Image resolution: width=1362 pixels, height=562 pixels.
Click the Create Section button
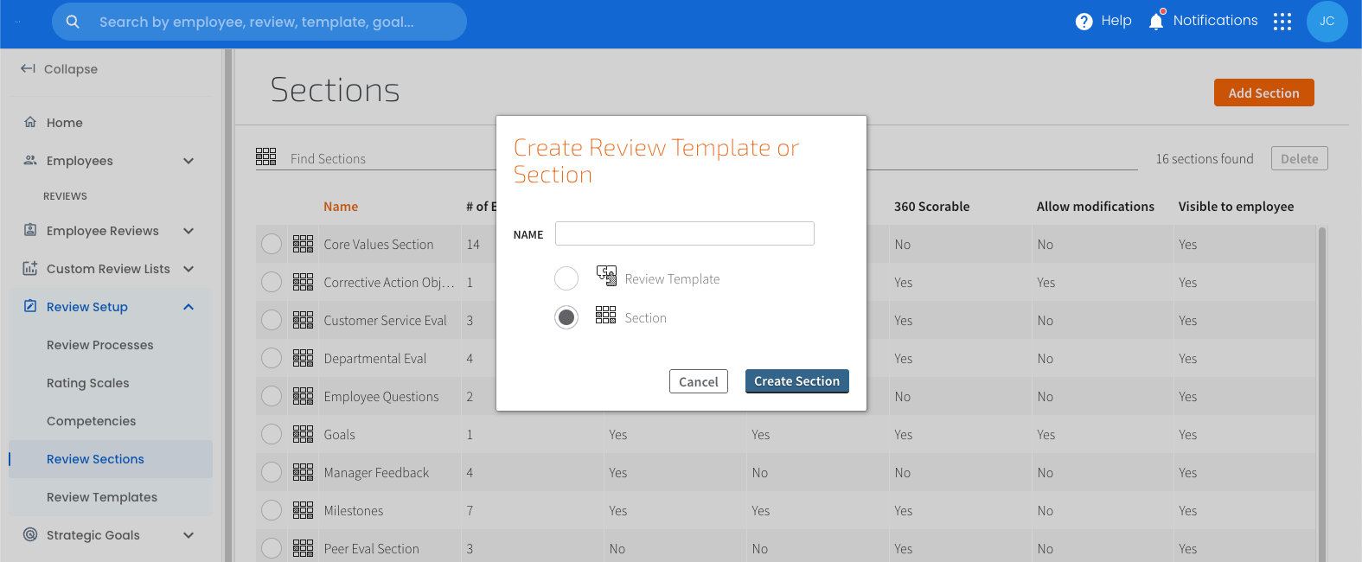pos(797,381)
